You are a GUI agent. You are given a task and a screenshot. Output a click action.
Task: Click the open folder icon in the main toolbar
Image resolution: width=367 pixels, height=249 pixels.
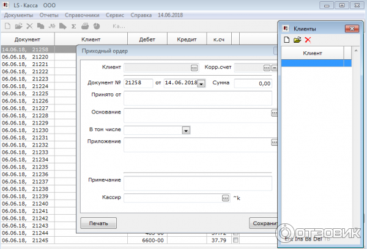[18, 26]
